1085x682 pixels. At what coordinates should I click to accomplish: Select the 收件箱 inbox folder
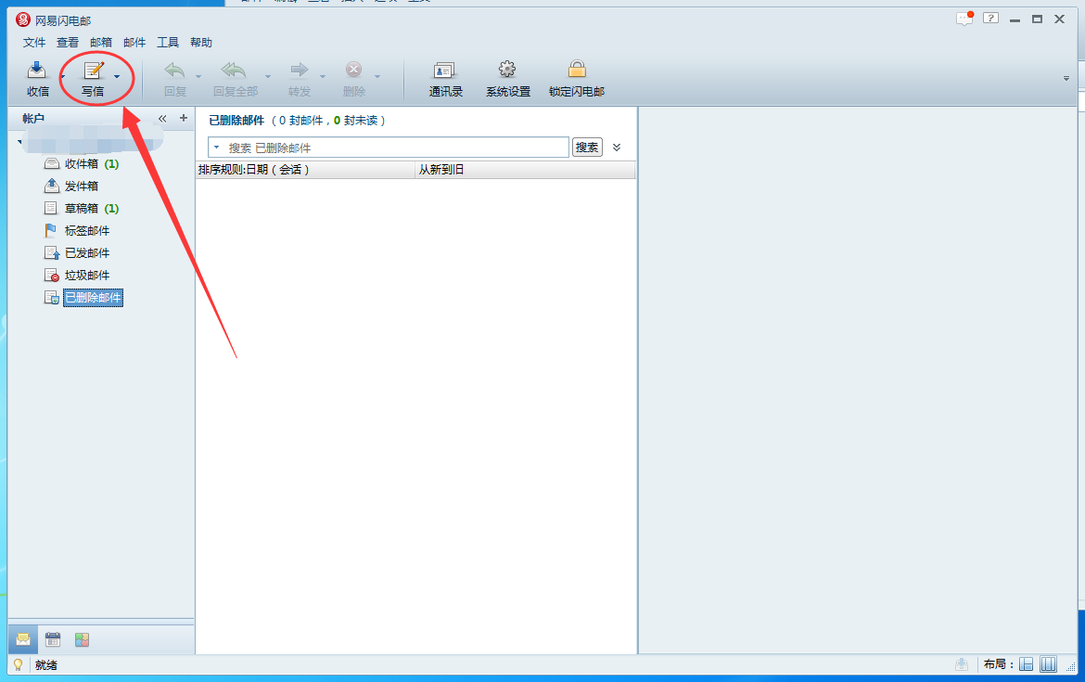pos(82,164)
